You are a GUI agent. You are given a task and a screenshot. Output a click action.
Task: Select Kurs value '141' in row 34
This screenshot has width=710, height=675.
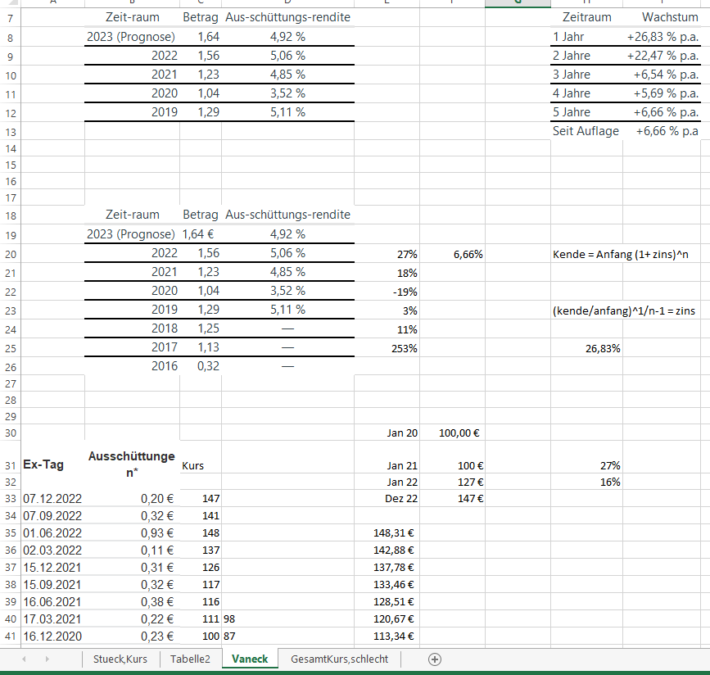[x=201, y=515]
